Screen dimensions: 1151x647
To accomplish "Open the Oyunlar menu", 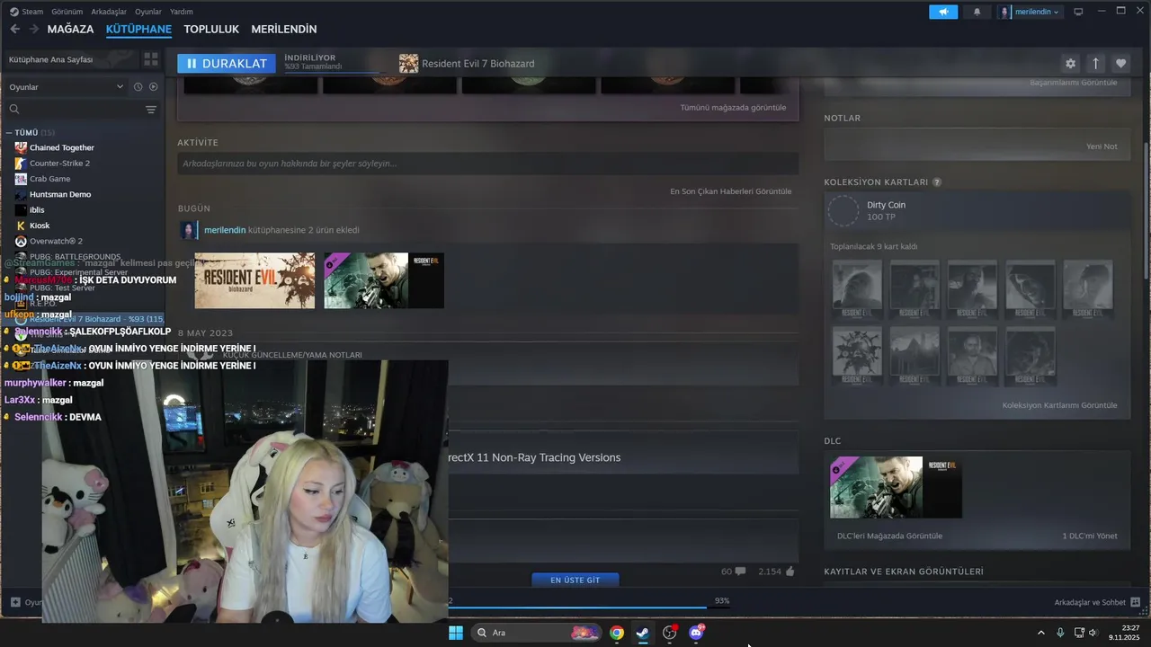I will pyautogui.click(x=148, y=12).
